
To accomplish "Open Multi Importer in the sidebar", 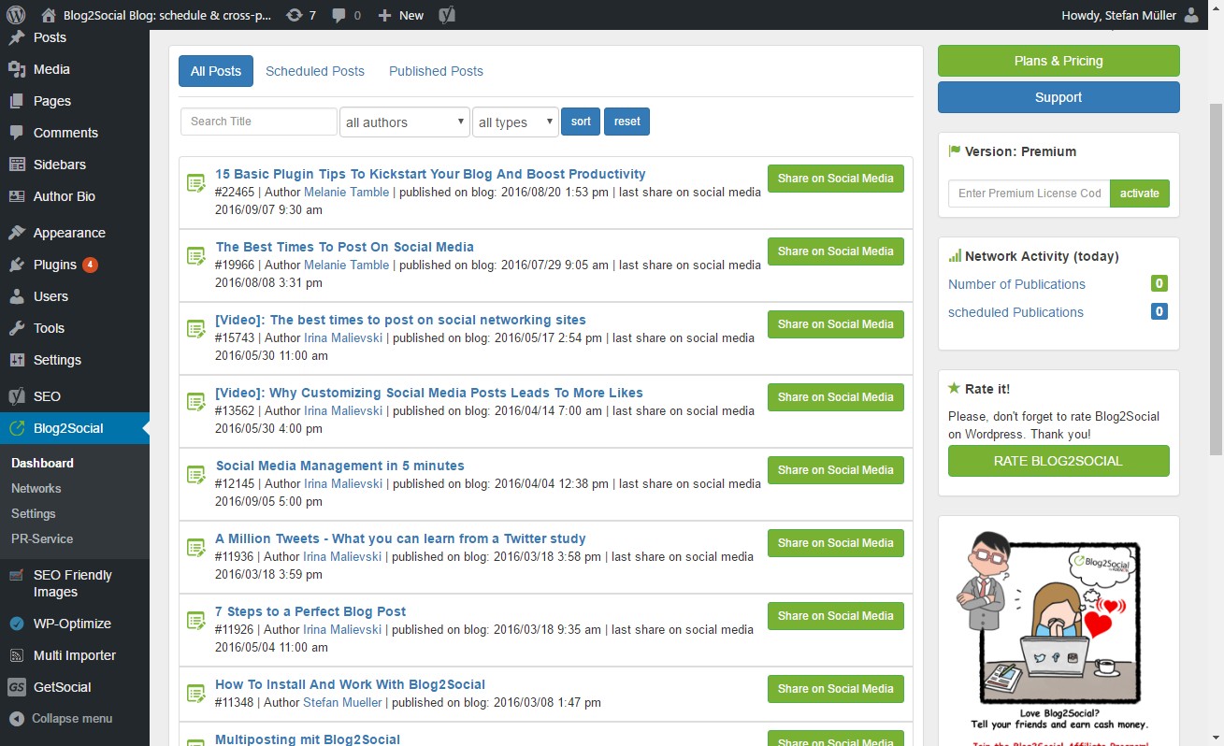I will tap(75, 655).
